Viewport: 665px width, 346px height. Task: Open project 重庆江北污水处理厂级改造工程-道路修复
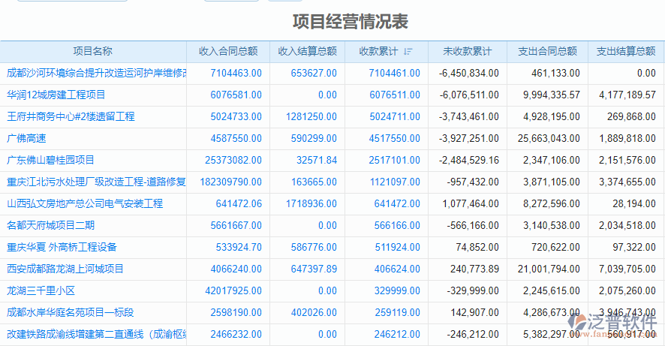(x=97, y=182)
